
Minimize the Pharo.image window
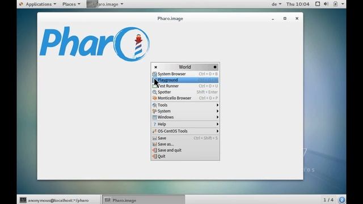coord(273,19)
